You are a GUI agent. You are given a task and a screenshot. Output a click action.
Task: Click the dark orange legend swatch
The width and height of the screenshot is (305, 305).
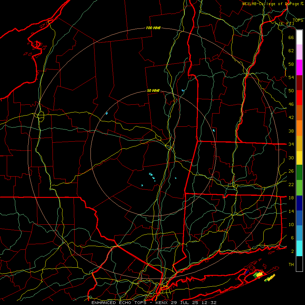pyautogui.click(x=299, y=113)
